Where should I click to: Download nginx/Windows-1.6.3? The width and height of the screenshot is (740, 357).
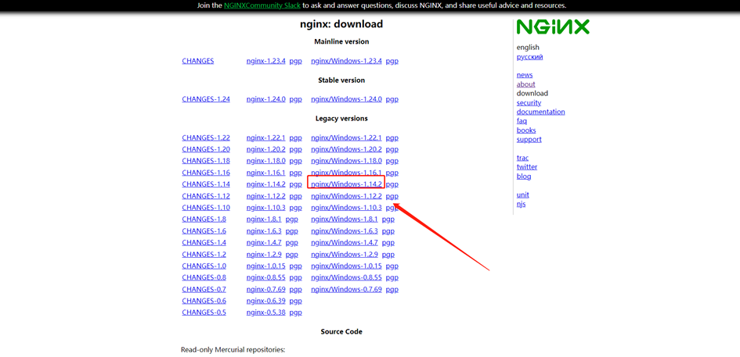pyautogui.click(x=345, y=231)
